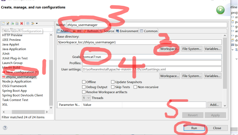Click the Close button

(217, 128)
